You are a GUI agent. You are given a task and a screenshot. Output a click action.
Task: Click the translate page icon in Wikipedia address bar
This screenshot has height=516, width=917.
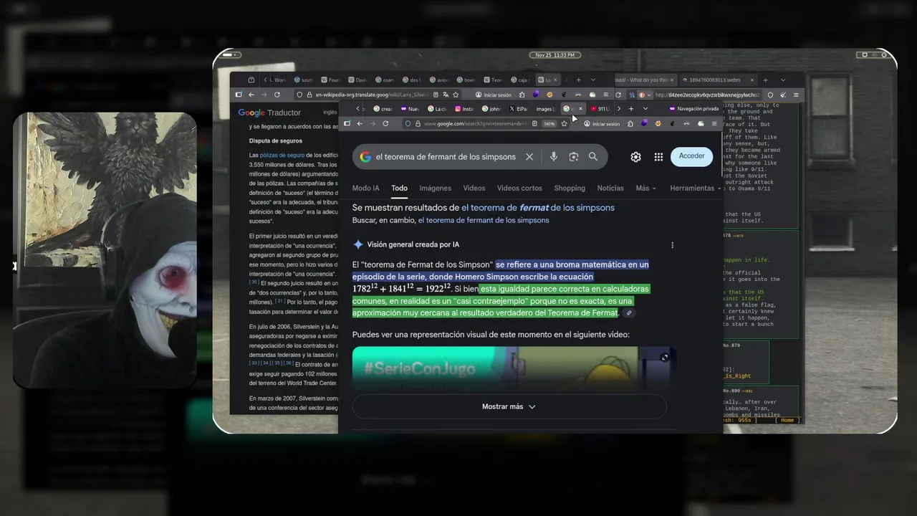[x=446, y=95]
